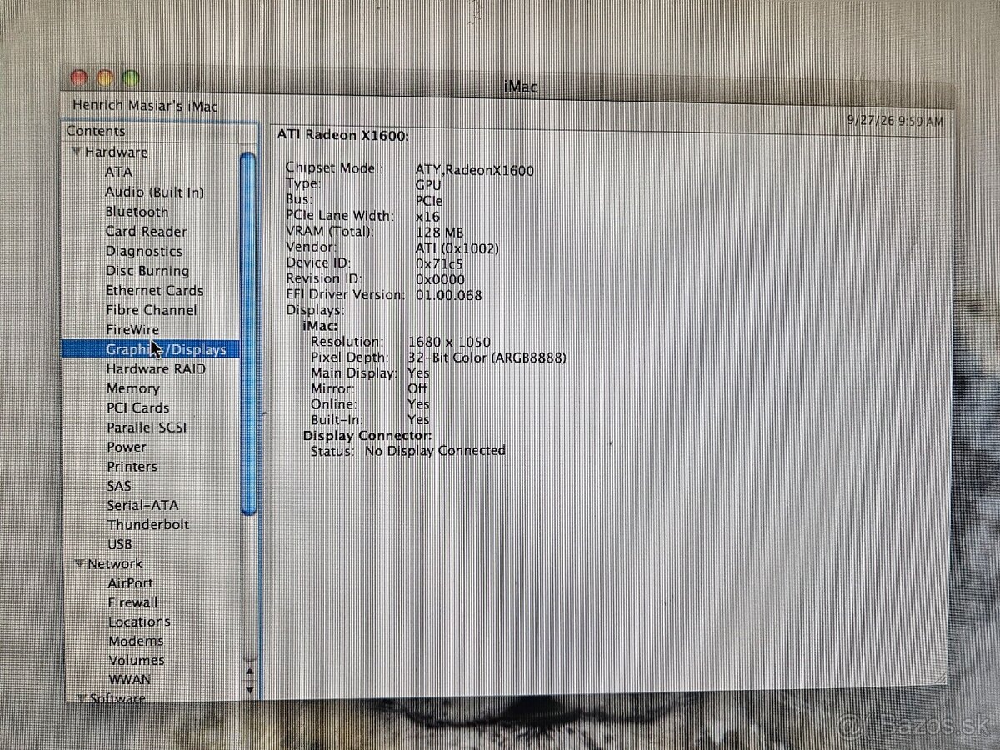1000x750 pixels.
Task: Expand the Software disclosure triangle
Action: pyautogui.click(x=82, y=698)
